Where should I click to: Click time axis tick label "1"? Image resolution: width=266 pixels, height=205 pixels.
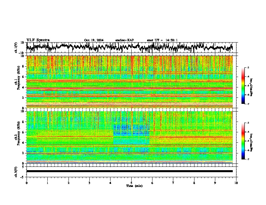[47, 183]
